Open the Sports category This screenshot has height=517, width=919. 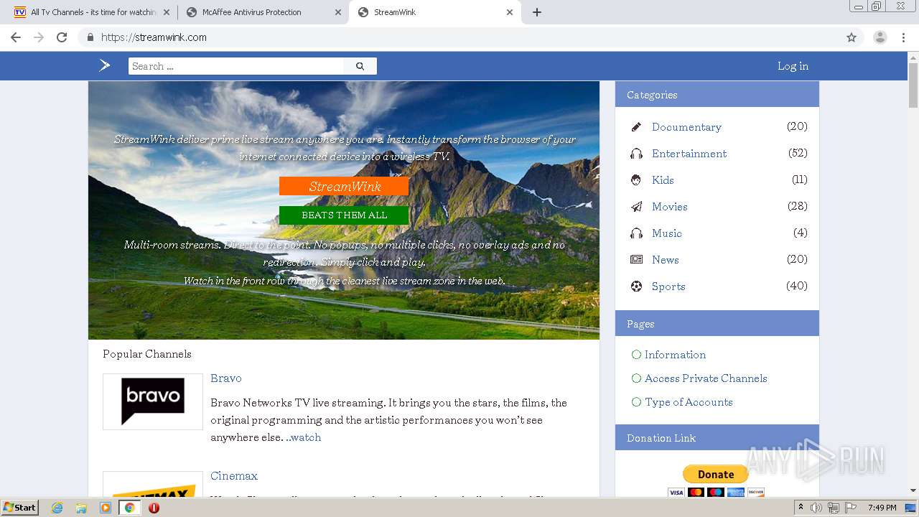668,287
